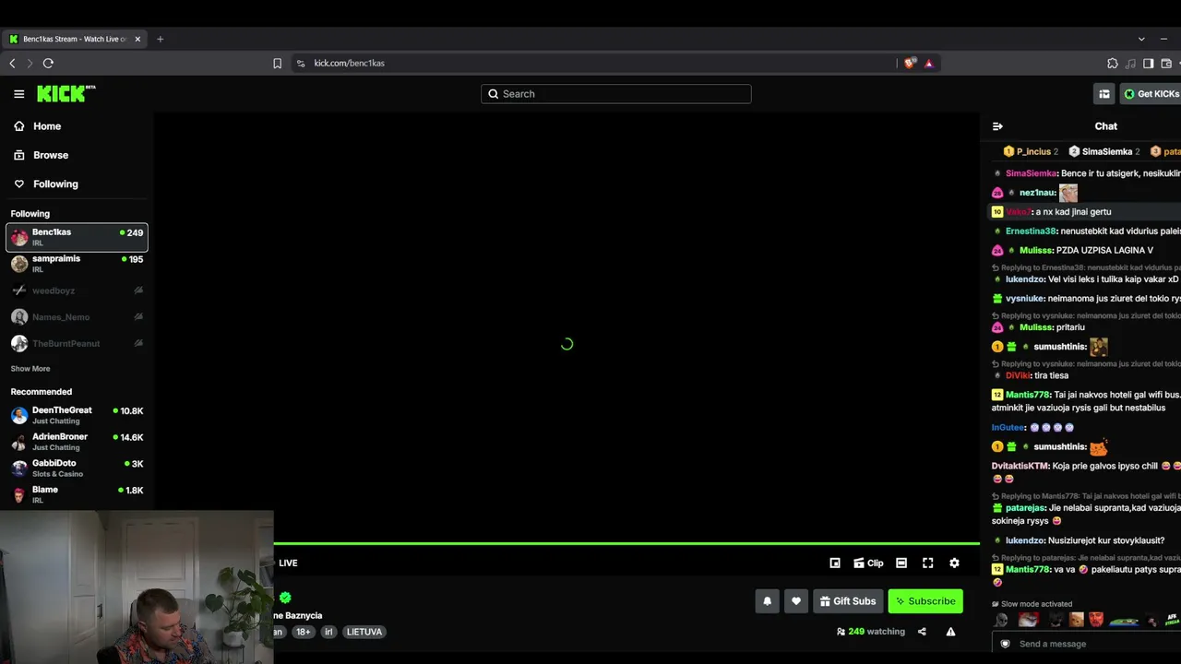Open the hamburger menu beside the Kick logo

pyautogui.click(x=18, y=94)
